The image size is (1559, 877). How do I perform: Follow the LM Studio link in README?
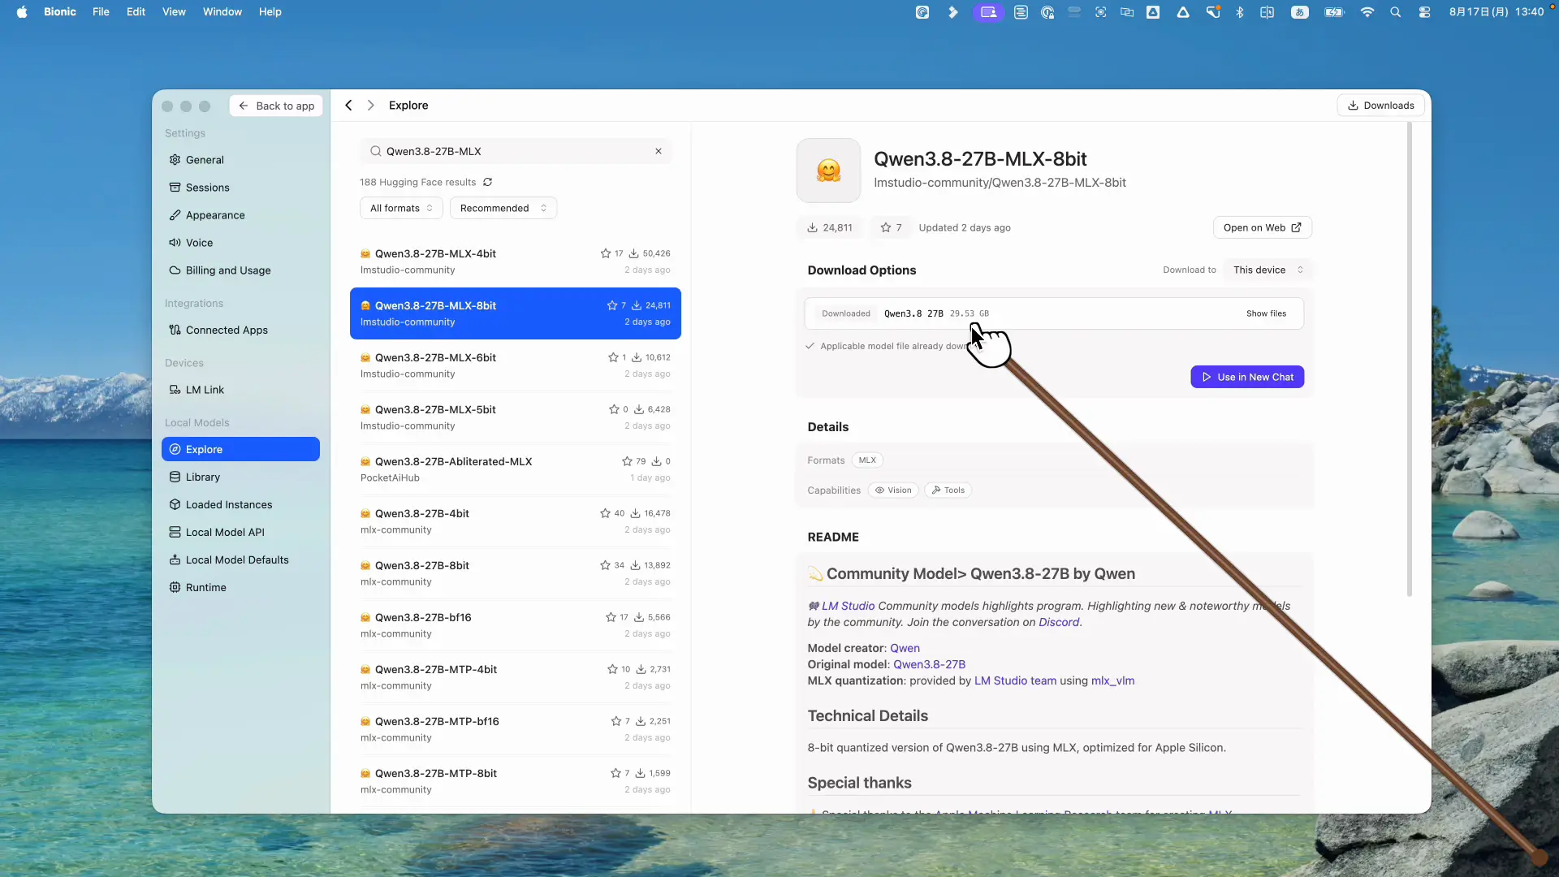click(x=848, y=606)
